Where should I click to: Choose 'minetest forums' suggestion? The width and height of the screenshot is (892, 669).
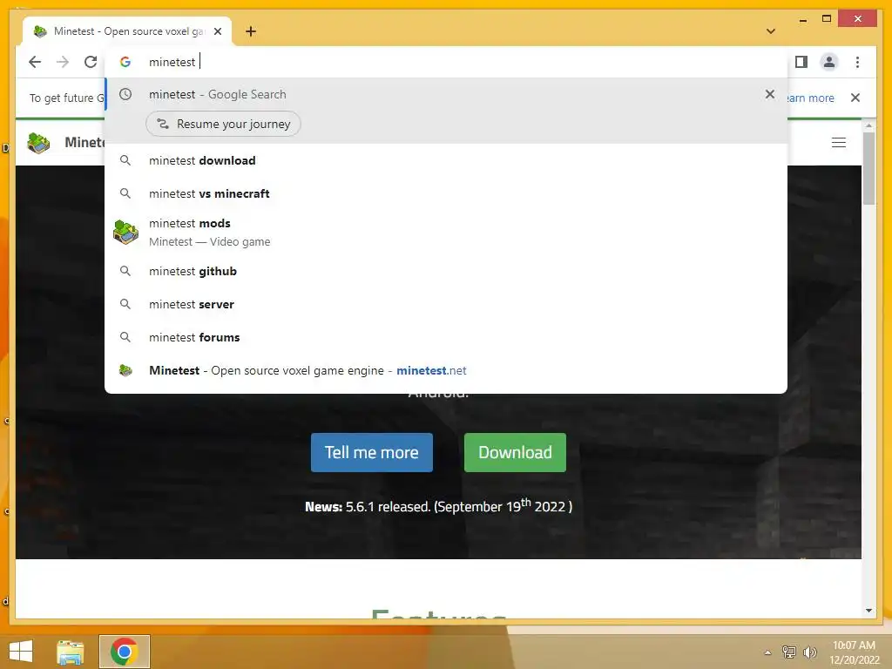point(446,337)
